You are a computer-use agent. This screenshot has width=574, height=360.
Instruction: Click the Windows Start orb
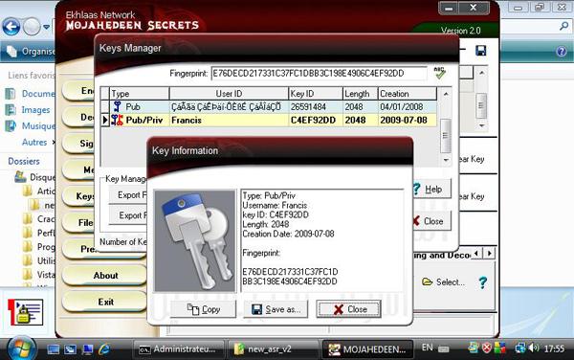point(21,349)
